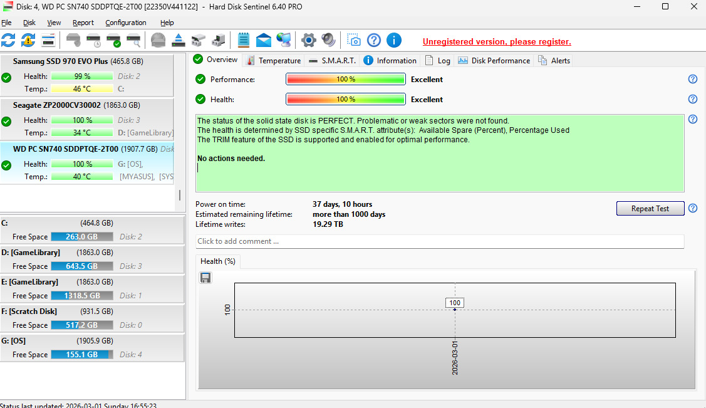Image resolution: width=706 pixels, height=408 pixels.
Task: Click the help icon beside green status text
Action: click(693, 119)
